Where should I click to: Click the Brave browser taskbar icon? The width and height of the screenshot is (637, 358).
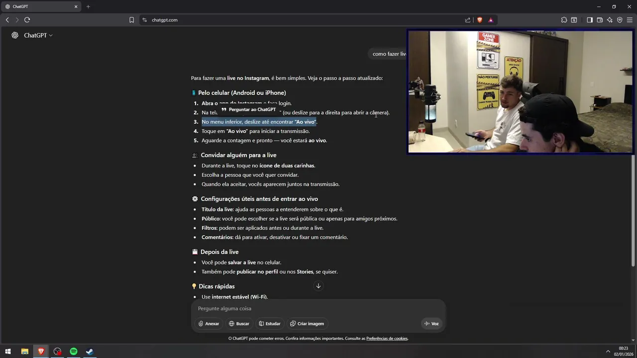tap(41, 352)
